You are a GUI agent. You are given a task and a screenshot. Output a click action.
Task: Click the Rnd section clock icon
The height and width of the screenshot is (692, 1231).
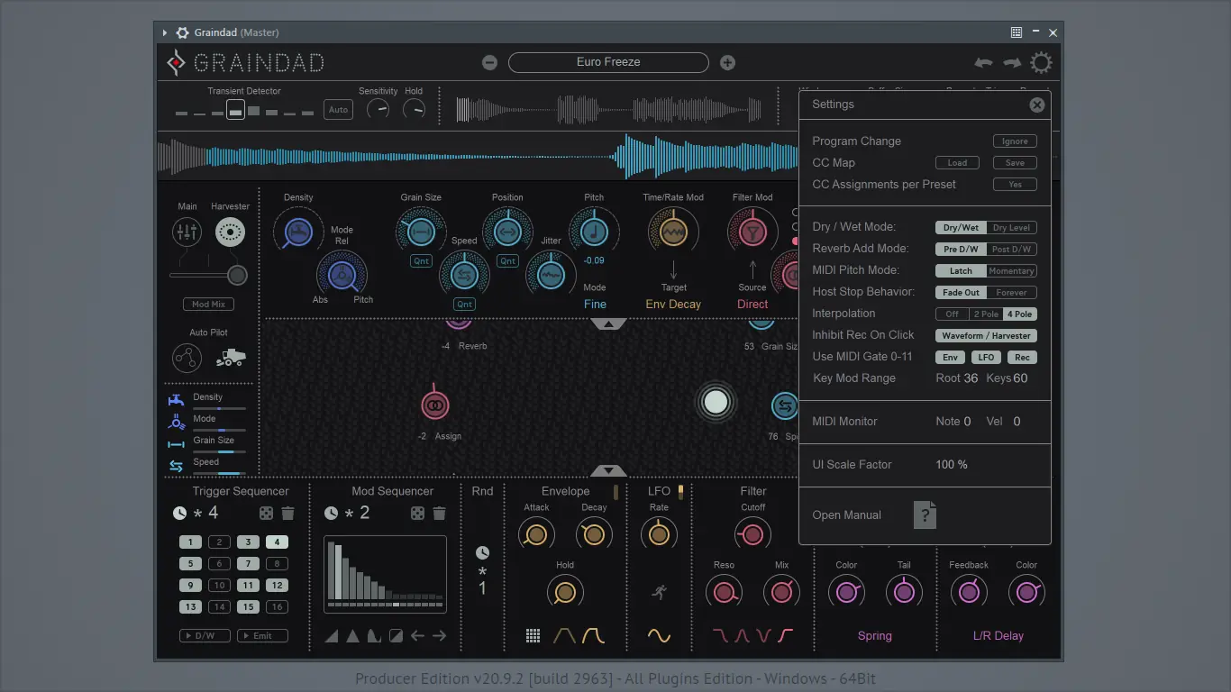click(x=482, y=552)
